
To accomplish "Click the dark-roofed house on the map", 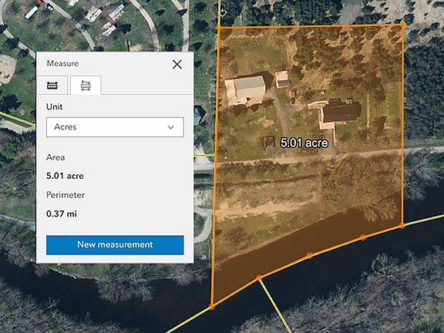I will [341, 111].
